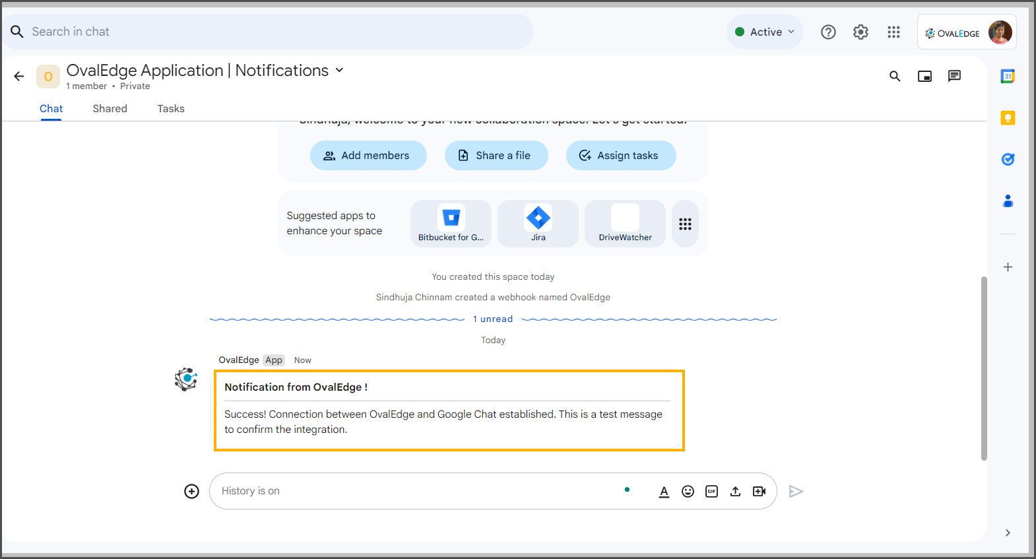Image resolution: width=1036 pixels, height=559 pixels.
Task: Click the 'Today' date label
Action: click(x=493, y=341)
